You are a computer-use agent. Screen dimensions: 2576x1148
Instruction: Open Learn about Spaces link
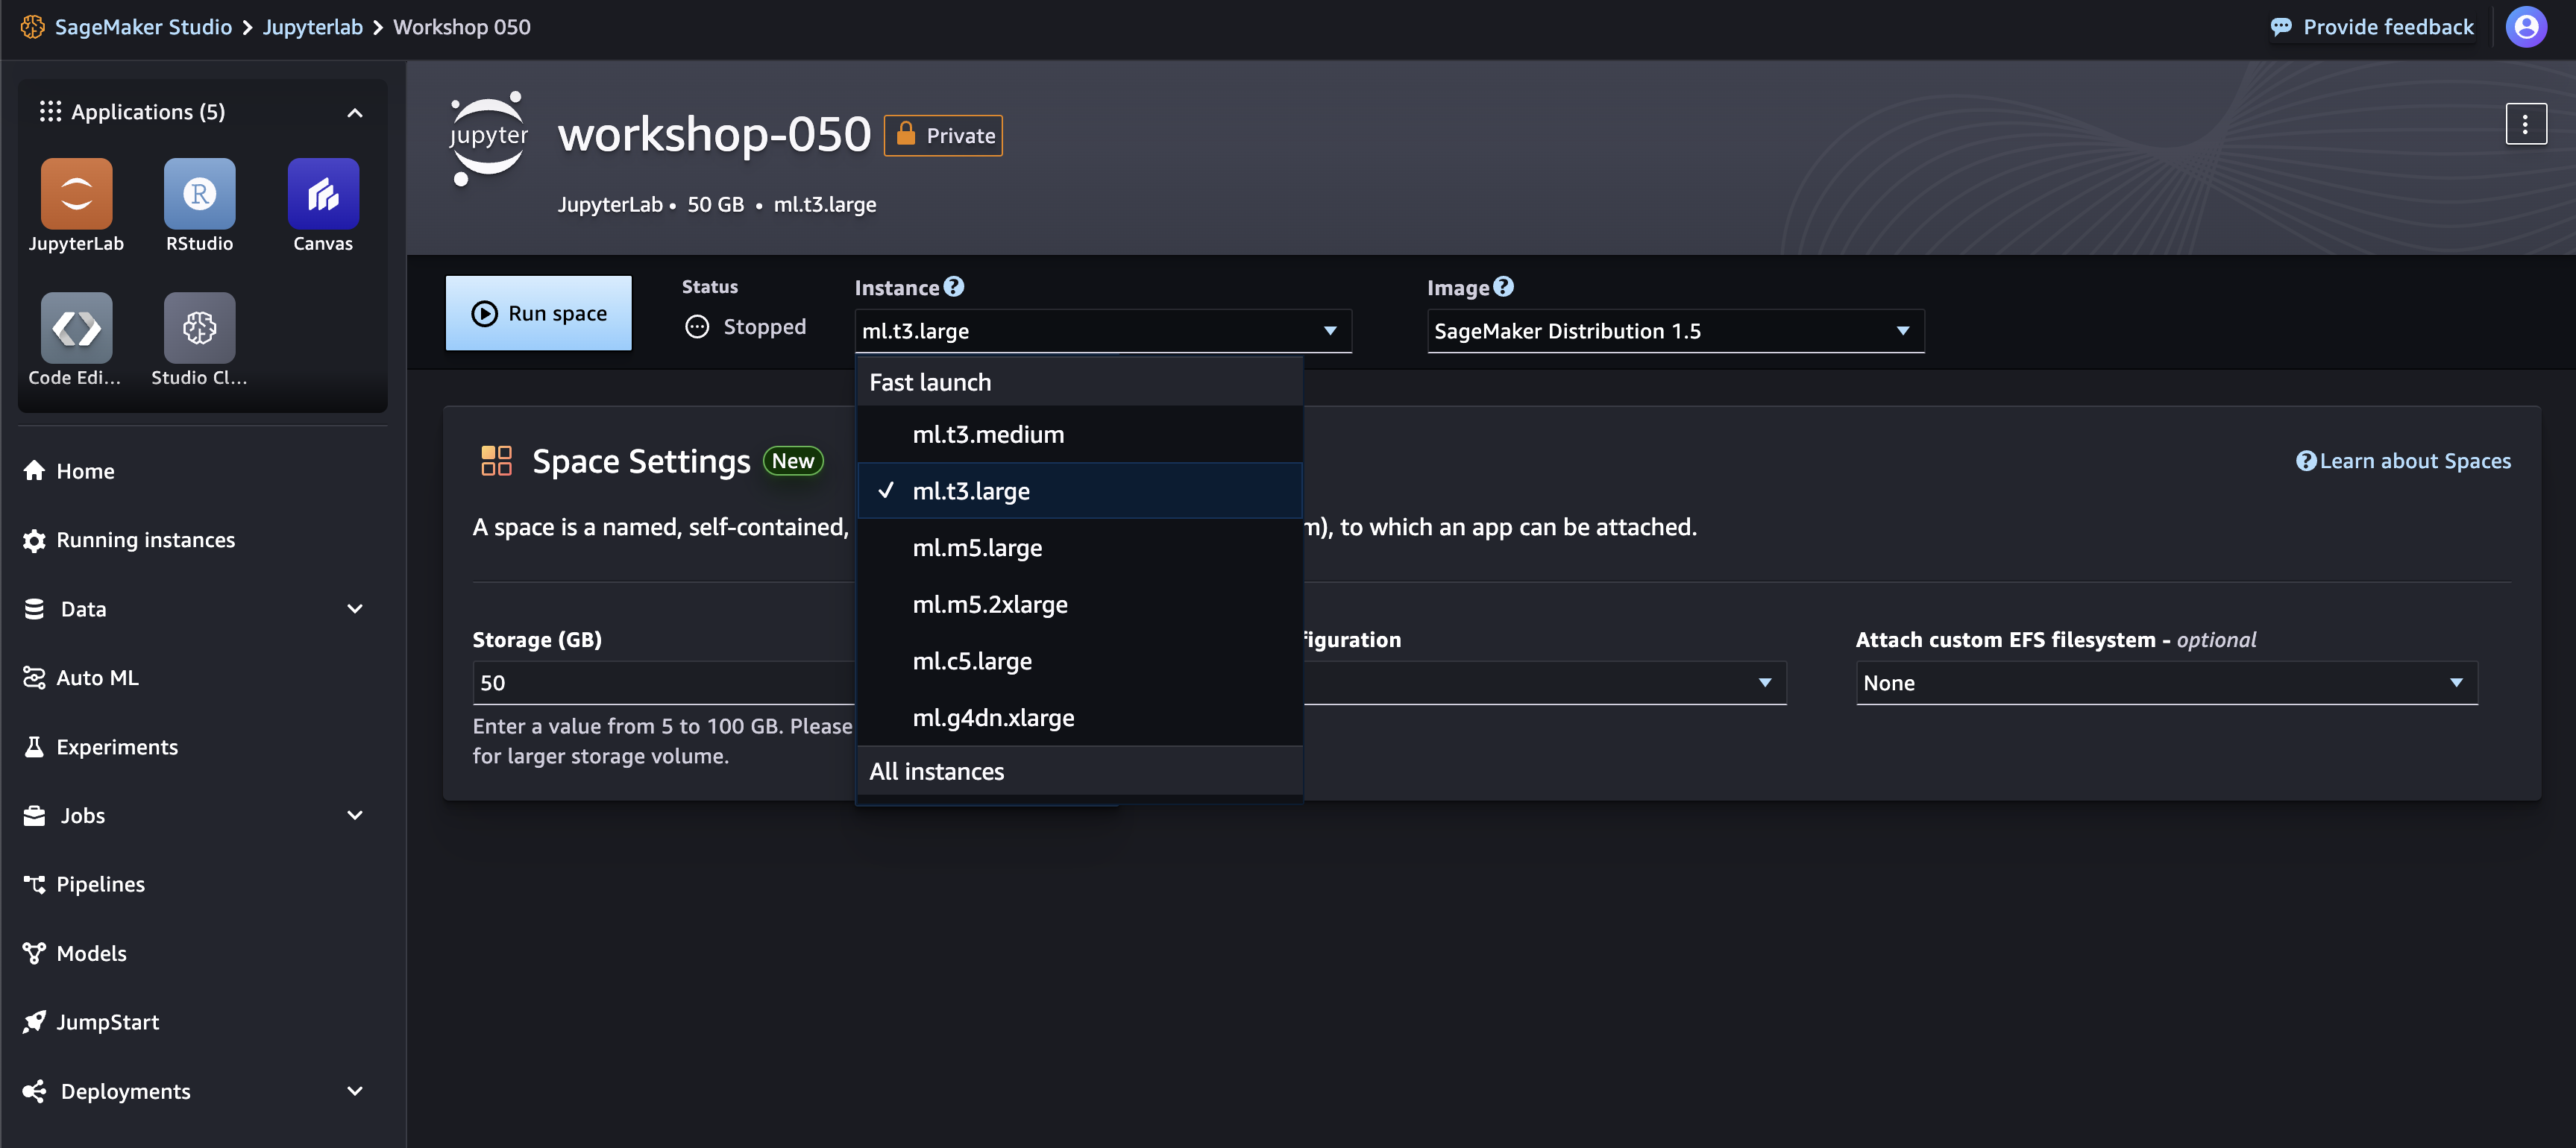2403,461
